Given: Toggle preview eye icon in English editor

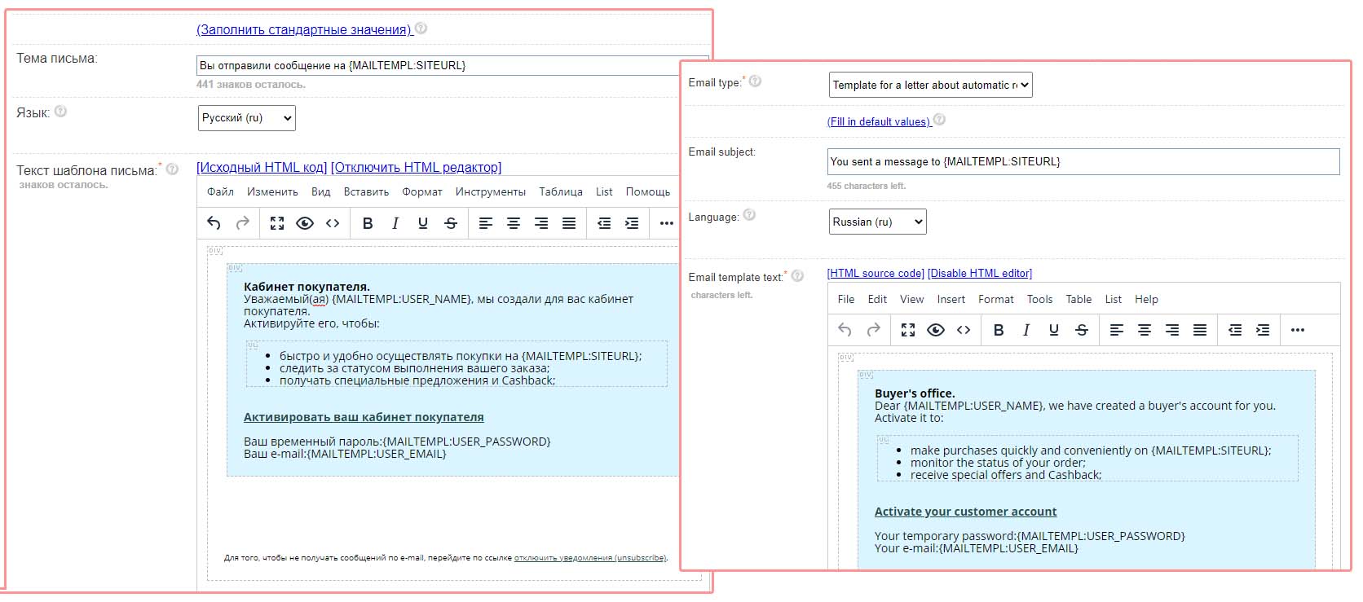Looking at the screenshot, I should click(x=936, y=330).
